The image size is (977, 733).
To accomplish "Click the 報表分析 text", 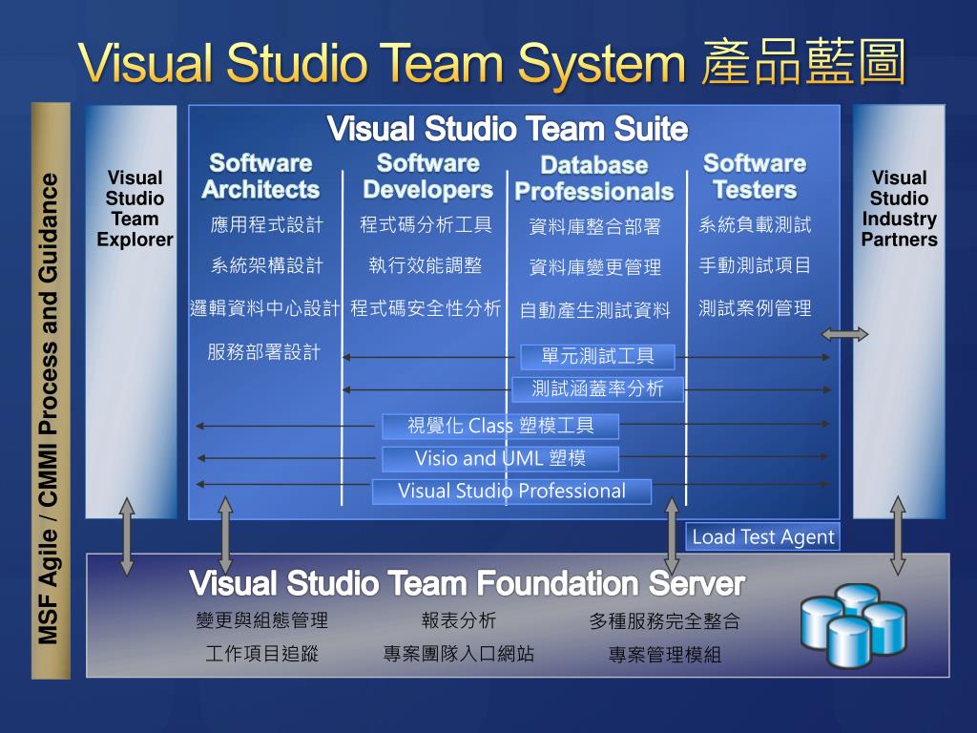I will coord(459,620).
